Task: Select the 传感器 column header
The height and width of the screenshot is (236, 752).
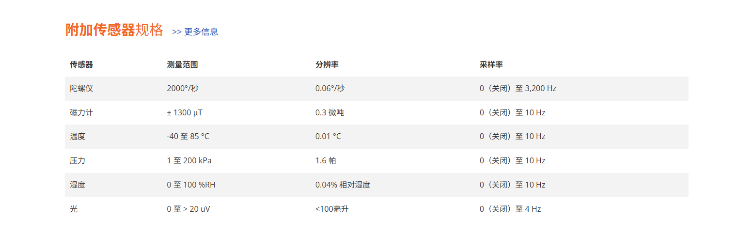Action: coord(81,64)
